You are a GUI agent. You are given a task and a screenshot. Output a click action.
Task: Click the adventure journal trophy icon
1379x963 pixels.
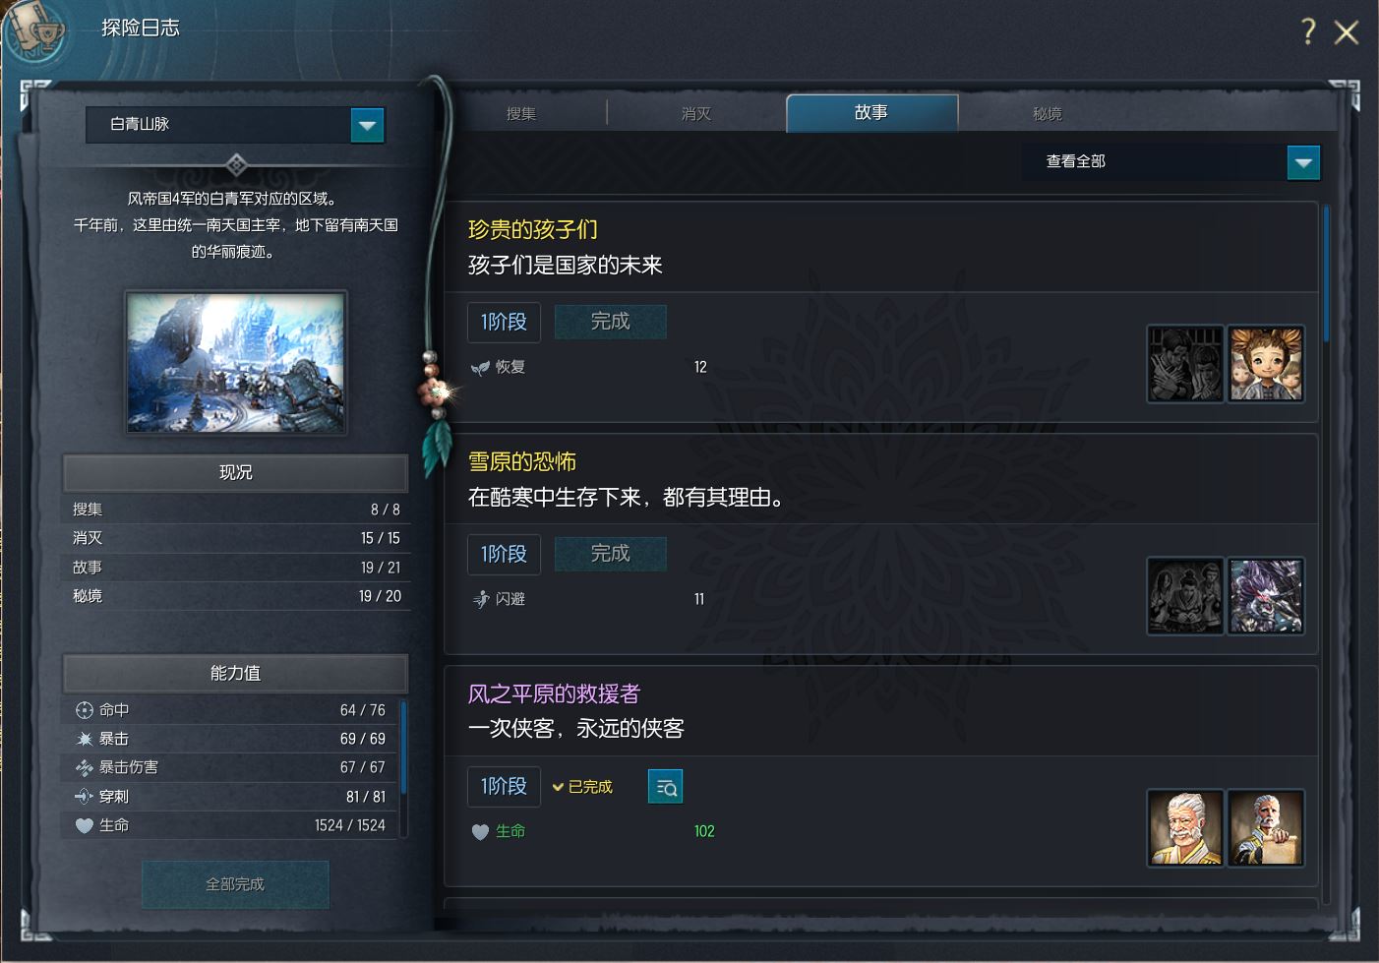pyautogui.click(x=37, y=31)
